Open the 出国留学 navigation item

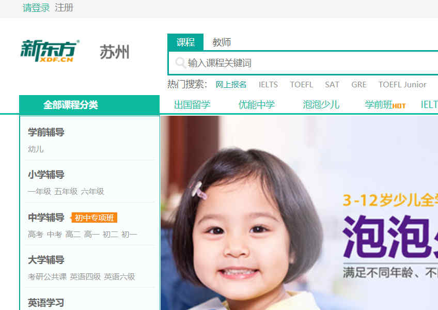192,104
